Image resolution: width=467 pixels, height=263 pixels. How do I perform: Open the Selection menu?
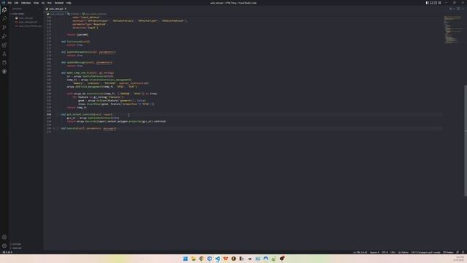(x=26, y=3)
